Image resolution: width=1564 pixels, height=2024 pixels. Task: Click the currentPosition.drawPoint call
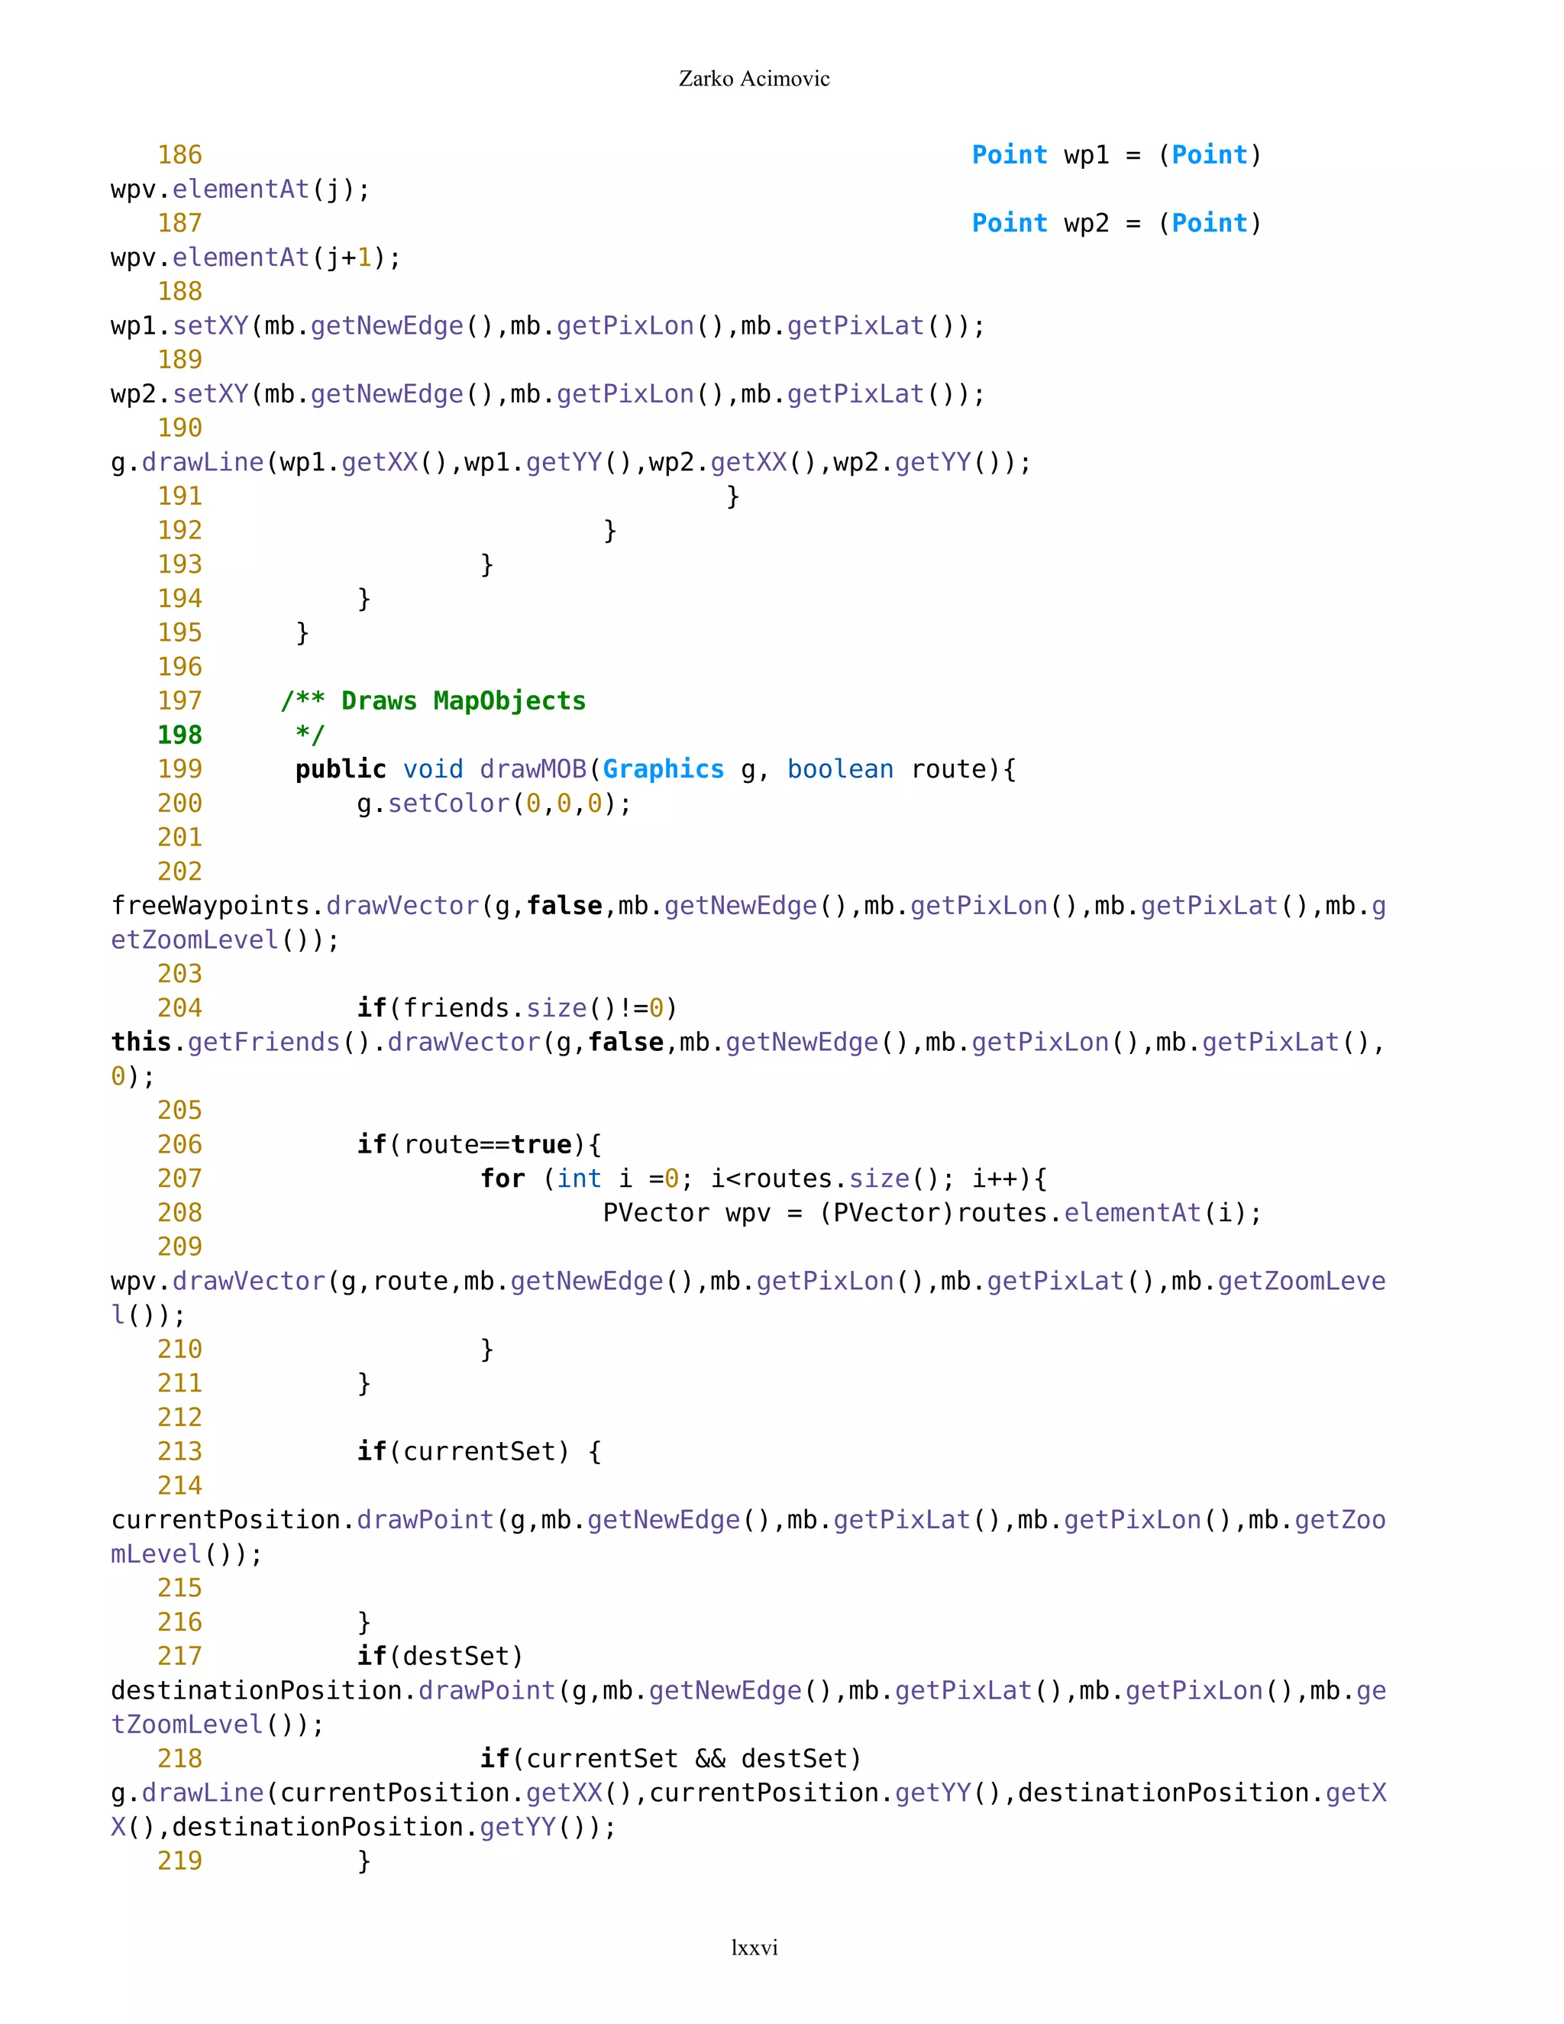pos(303,1520)
